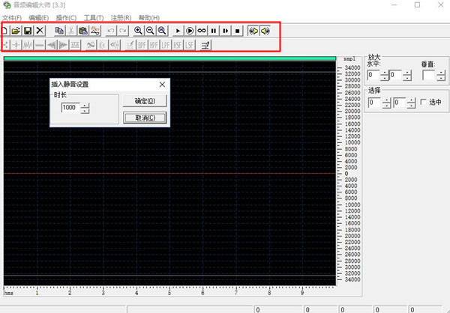450x313 pixels.
Task: Click the scissors Cut icon
Action: 71,31
